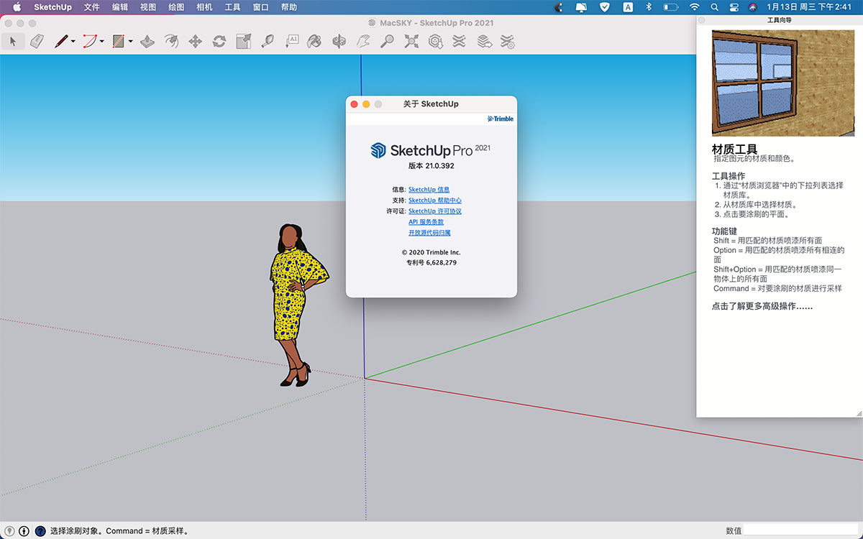
Task: Pick the Eraser tool
Action: point(37,42)
